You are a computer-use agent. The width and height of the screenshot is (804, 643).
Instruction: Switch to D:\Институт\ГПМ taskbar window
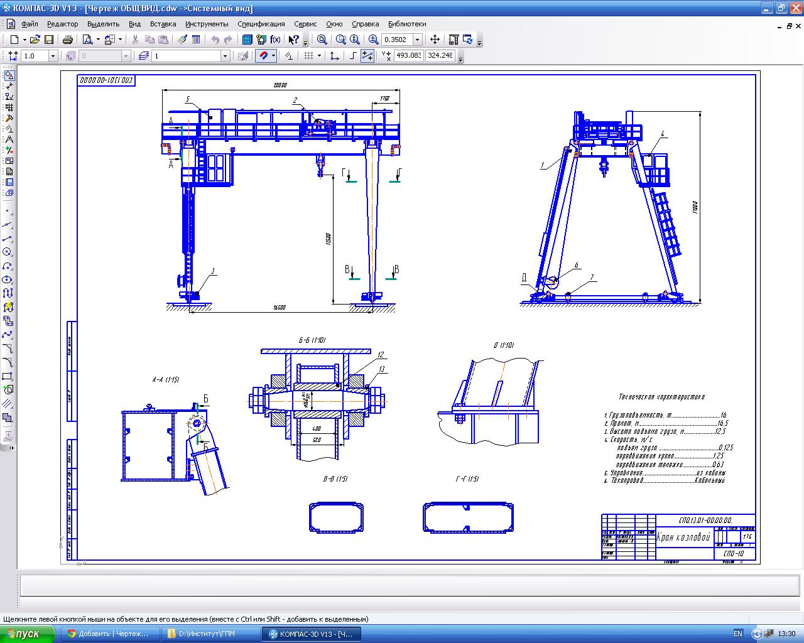[209, 634]
